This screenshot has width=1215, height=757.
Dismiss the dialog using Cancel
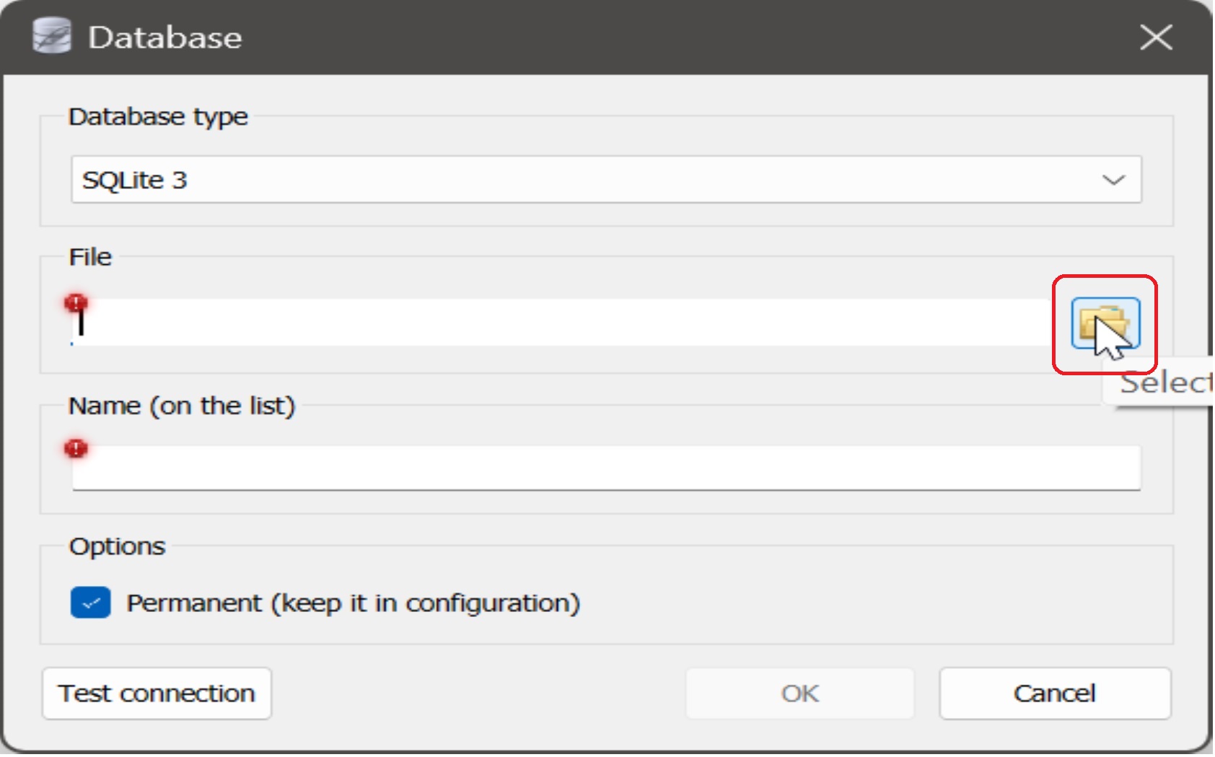(x=1056, y=694)
